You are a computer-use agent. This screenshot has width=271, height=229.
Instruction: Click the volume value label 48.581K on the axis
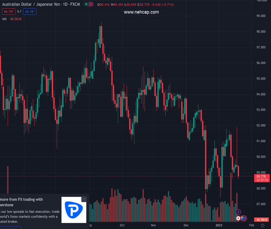point(261,220)
